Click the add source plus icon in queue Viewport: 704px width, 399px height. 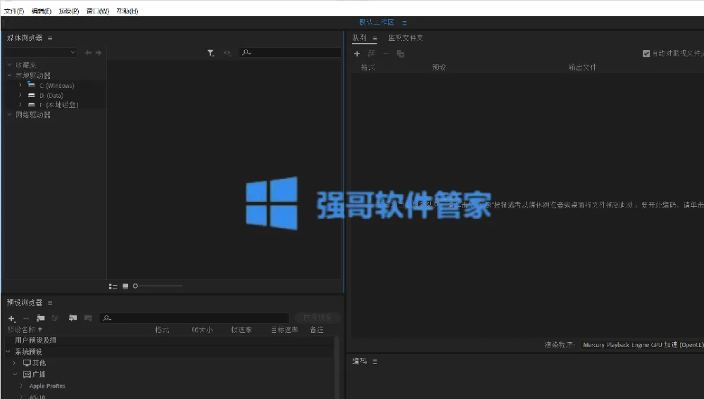coord(357,54)
